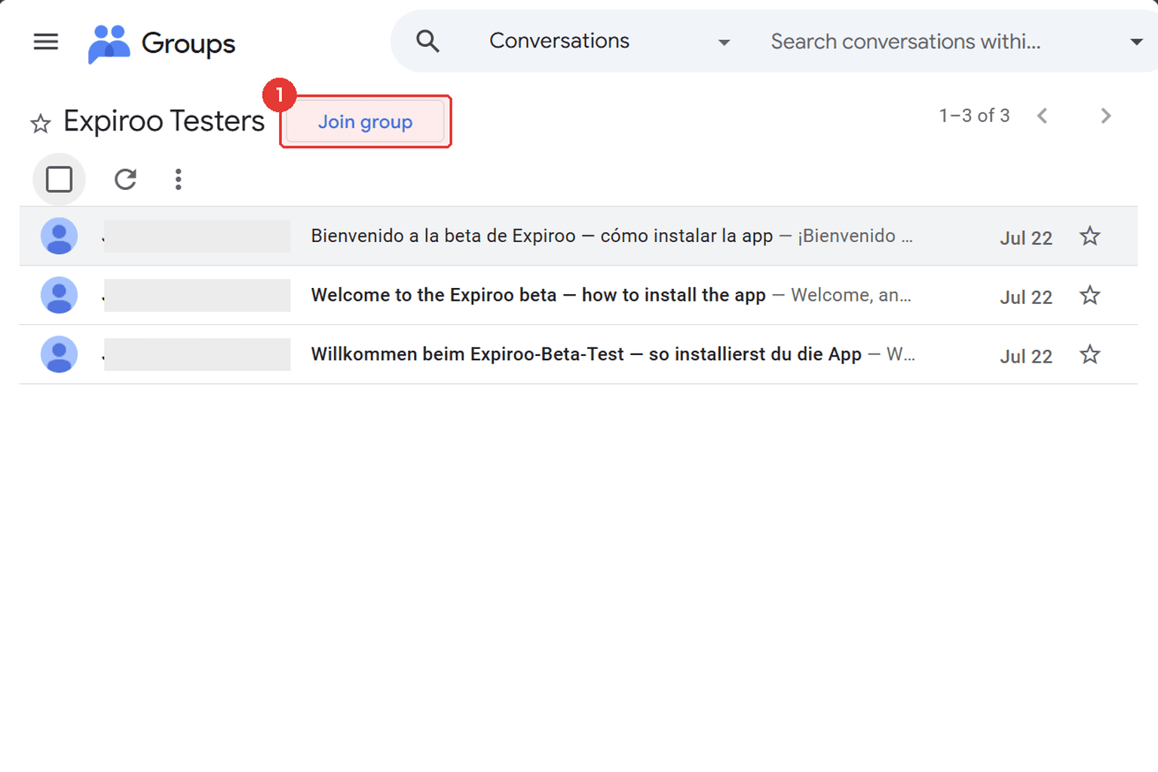Viewport: 1158px width, 772px height.
Task: Click avatar of the Willkommen conversation author
Action: pyautogui.click(x=59, y=354)
